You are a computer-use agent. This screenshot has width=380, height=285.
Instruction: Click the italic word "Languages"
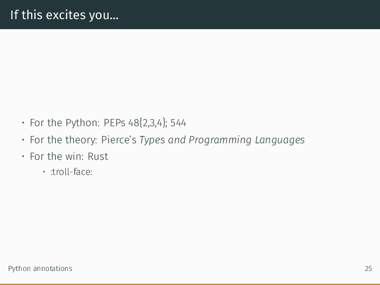coord(279,140)
